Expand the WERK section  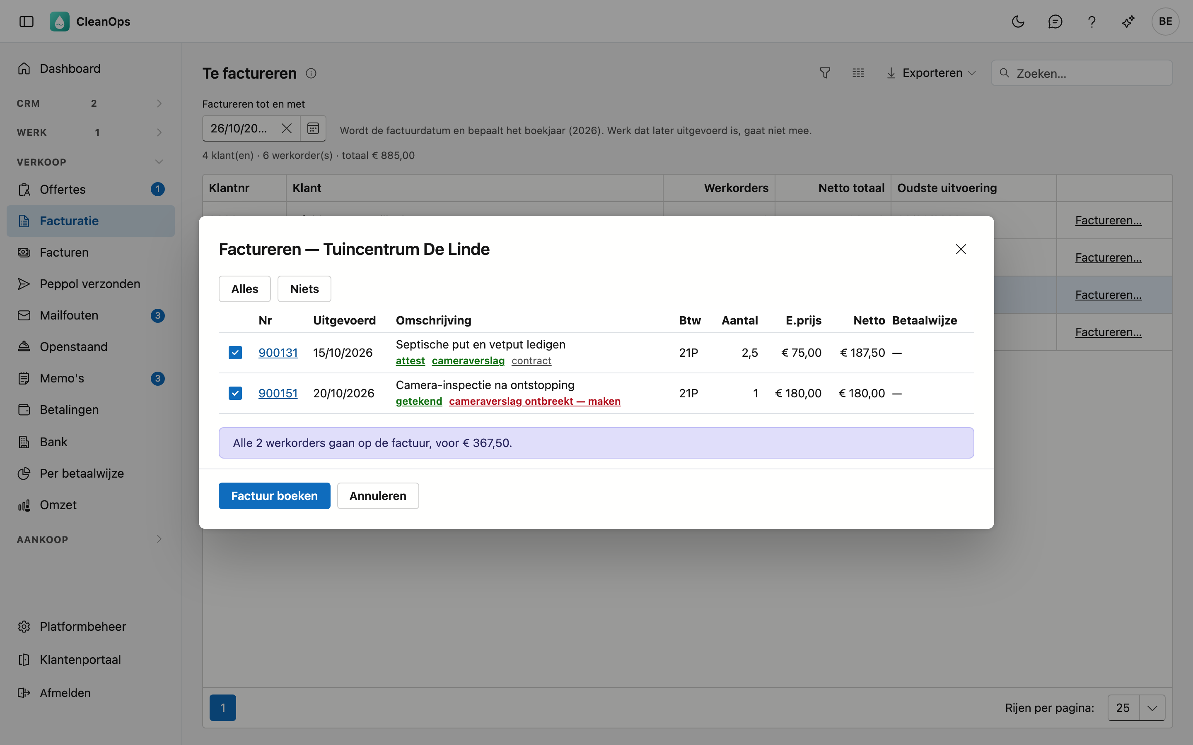click(91, 132)
